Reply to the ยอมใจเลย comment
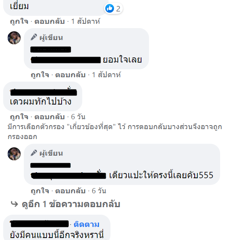This screenshot has width=236, height=240. click(x=70, y=75)
